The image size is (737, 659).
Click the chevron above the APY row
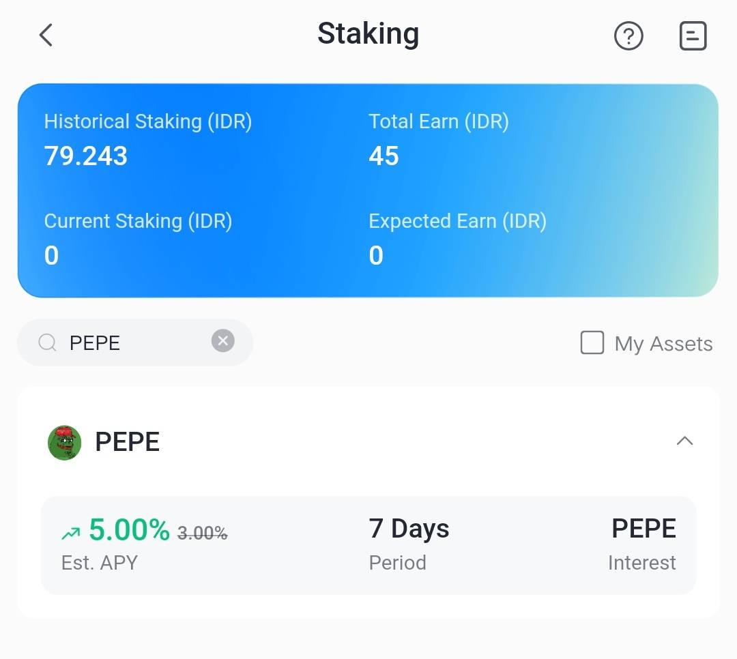pos(685,441)
